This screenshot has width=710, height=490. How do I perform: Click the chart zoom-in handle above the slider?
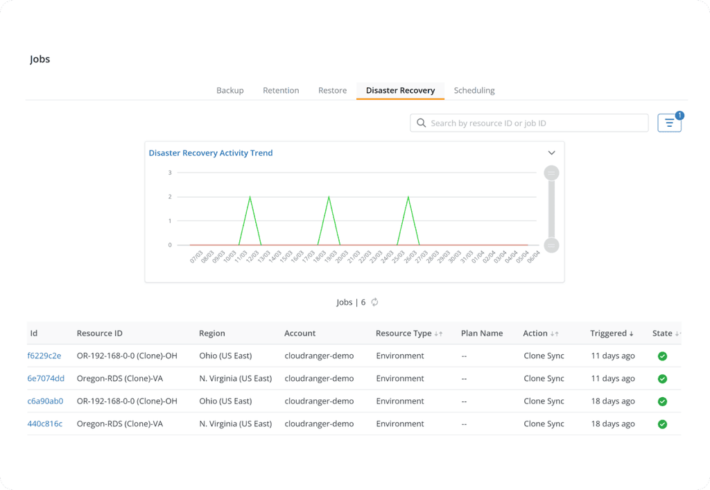pyautogui.click(x=551, y=173)
